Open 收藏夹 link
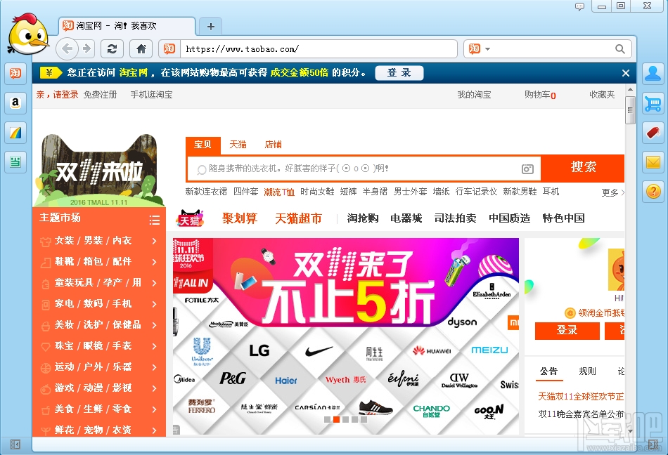Image resolution: width=668 pixels, height=455 pixels. point(602,95)
